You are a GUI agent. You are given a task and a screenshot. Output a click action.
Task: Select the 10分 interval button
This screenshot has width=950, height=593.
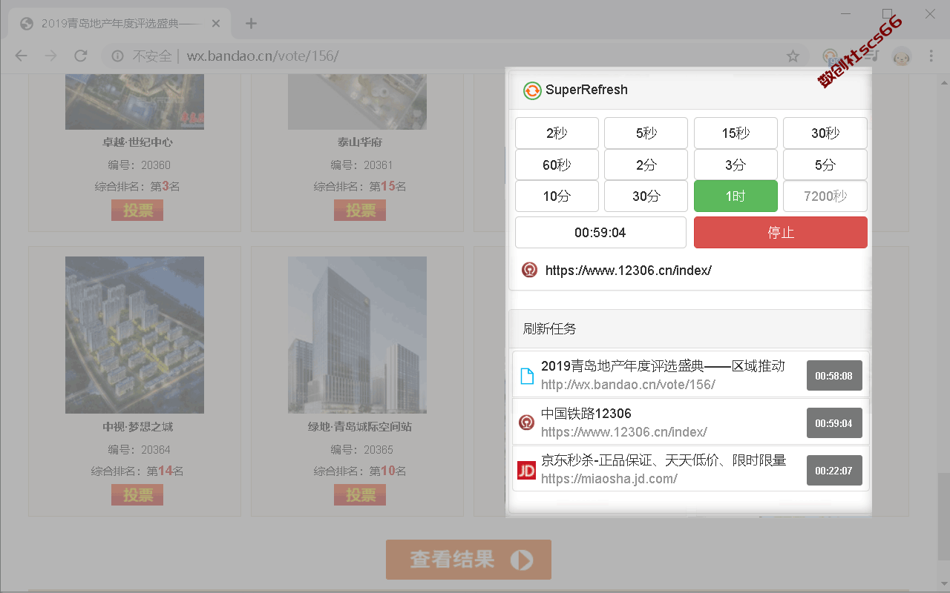click(x=557, y=196)
